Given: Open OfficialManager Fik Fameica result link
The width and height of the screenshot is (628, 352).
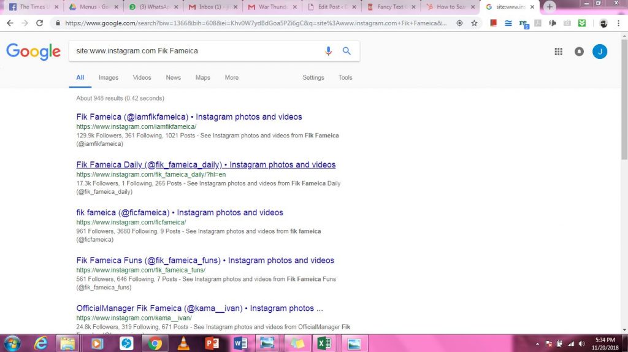Looking at the screenshot, I should 199,308.
